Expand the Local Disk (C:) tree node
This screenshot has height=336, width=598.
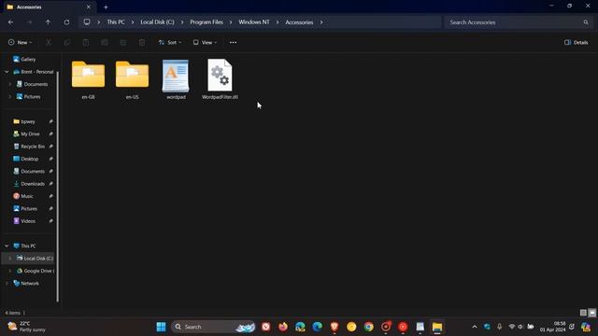click(x=10, y=259)
